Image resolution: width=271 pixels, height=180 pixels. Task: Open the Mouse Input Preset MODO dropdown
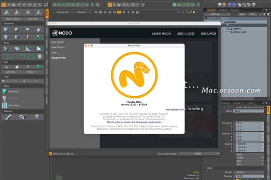point(199,154)
